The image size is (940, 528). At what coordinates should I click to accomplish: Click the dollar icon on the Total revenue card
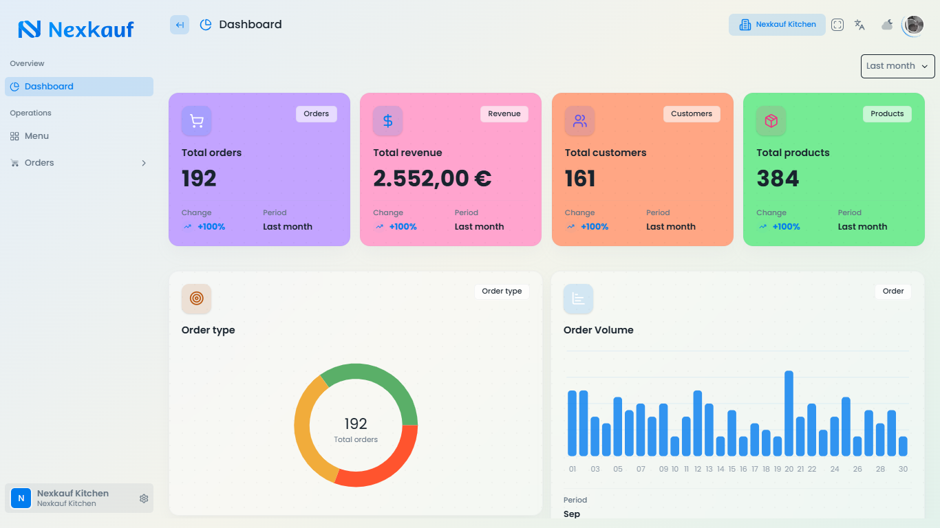tap(387, 120)
